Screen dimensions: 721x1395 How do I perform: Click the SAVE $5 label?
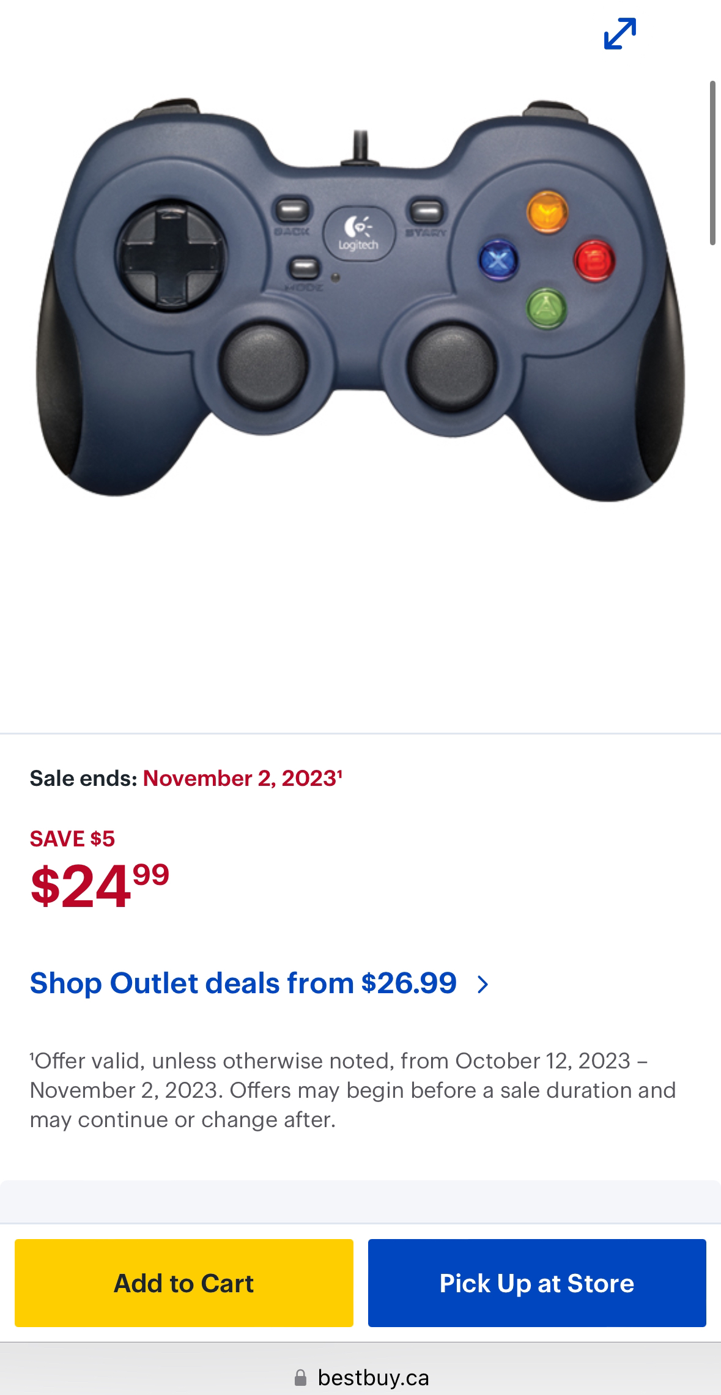click(x=72, y=838)
